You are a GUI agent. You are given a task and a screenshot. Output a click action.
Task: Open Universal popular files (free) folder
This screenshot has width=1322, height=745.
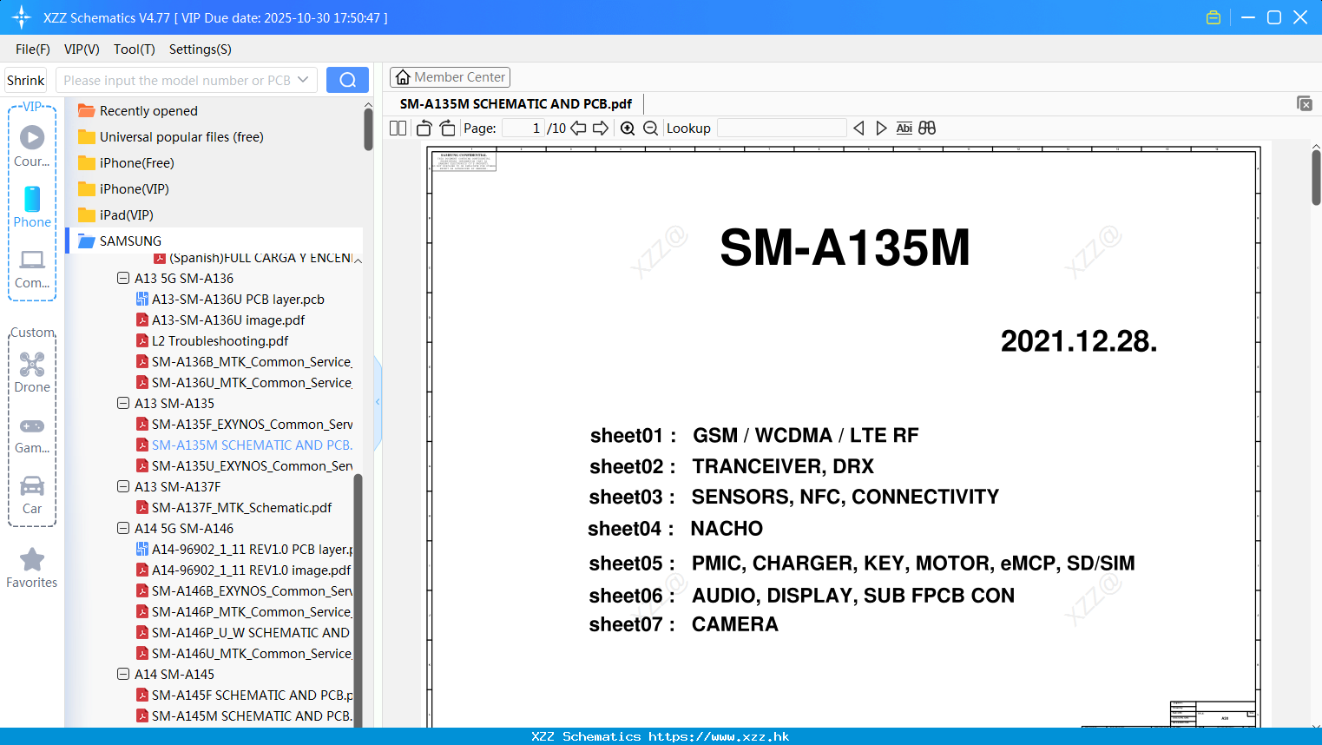point(181,136)
